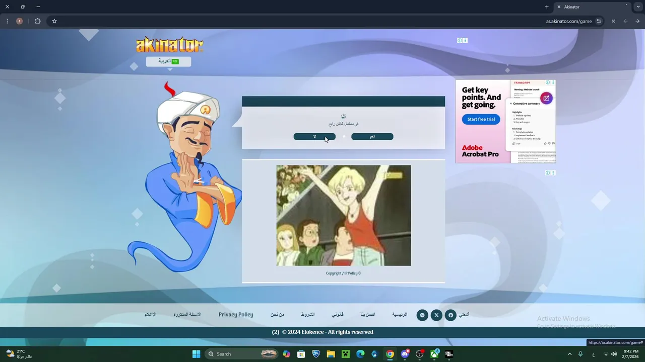Go back with the right-pointing navigation arrow
The image size is (645, 362).
pyautogui.click(x=637, y=21)
